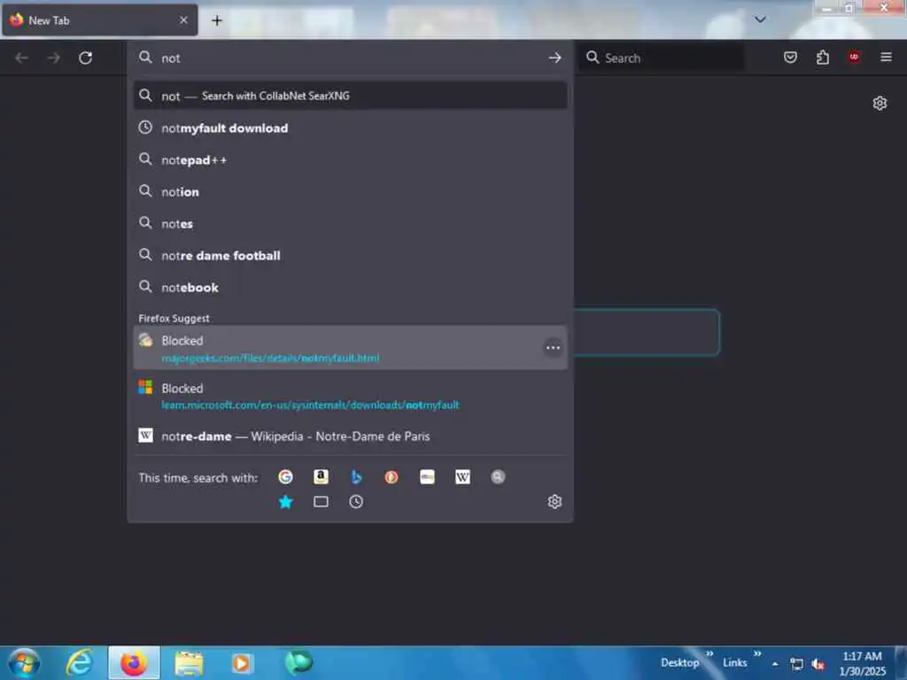Open search settings gear in dropdown

(x=554, y=501)
